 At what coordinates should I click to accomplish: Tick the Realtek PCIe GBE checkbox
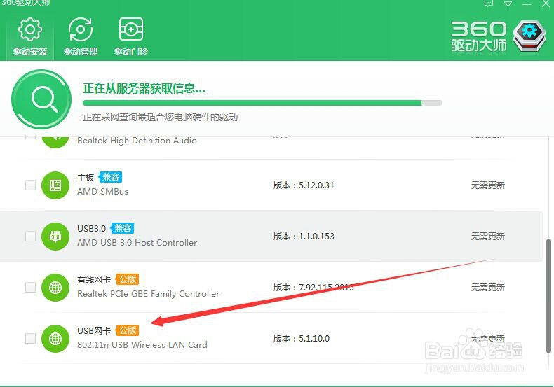tap(30, 287)
